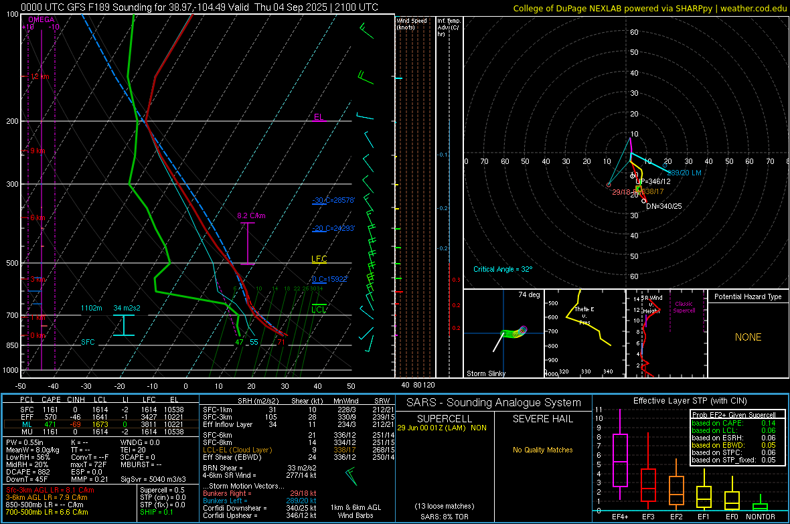Select the SFC parcel row in the table
The image size is (790, 524).
click(101, 410)
